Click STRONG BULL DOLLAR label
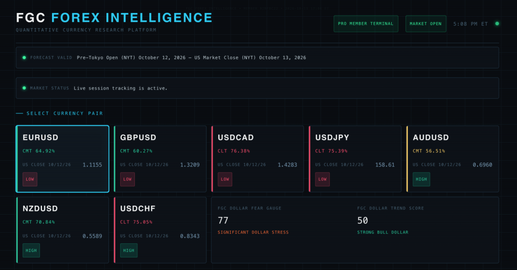517x270 pixels. tap(383, 232)
